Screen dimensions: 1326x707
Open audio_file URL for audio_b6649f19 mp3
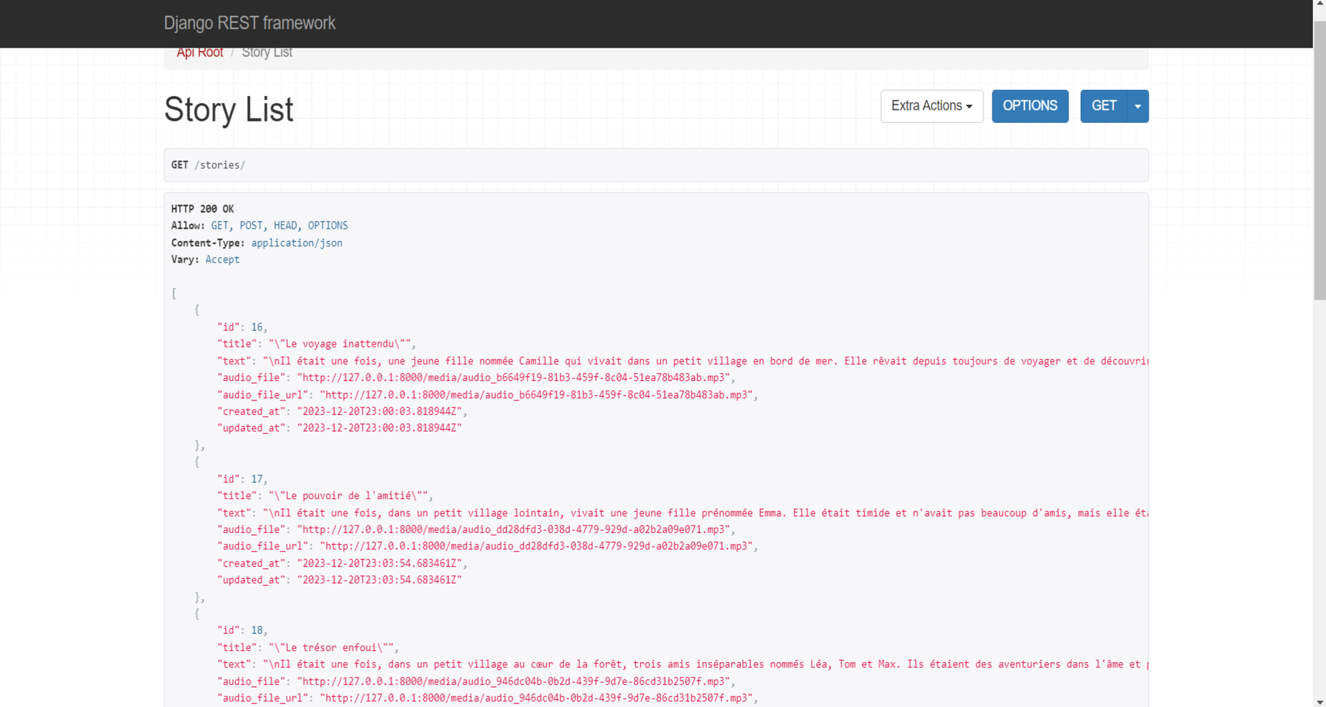[x=514, y=378]
